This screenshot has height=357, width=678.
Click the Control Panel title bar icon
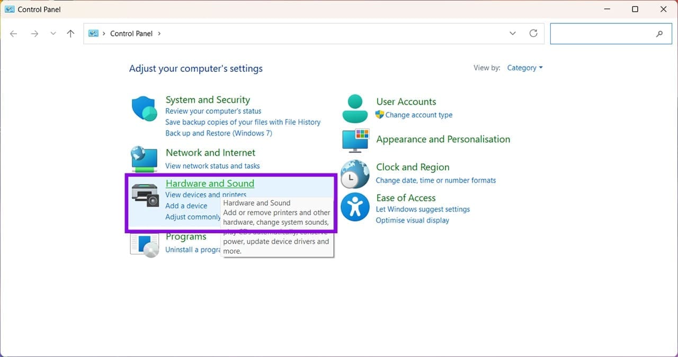point(10,9)
